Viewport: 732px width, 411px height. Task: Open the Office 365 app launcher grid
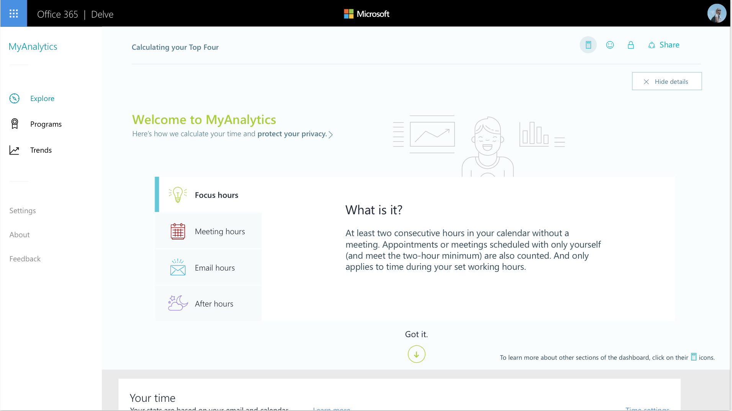pos(14,14)
